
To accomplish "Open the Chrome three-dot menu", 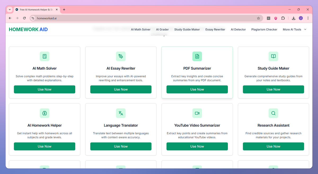I will 308,18.
